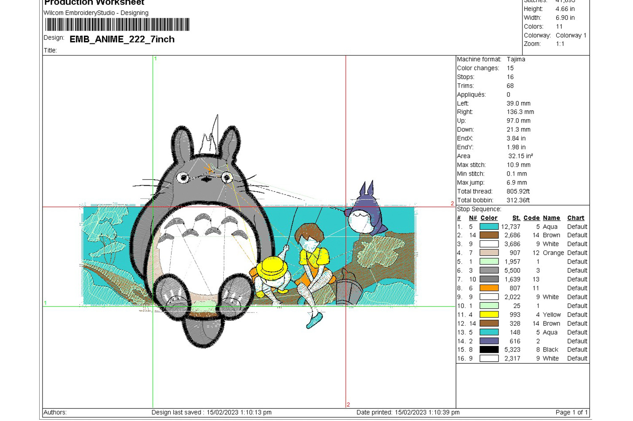Click the 'Orange' name in stop 4
Image resolution: width=633 pixels, height=421 pixels.
[x=553, y=253]
